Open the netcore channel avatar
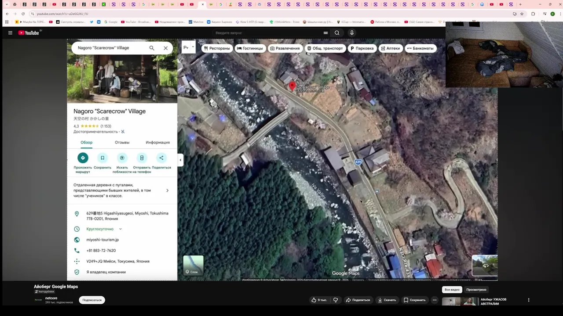563x316 pixels. pos(38,300)
